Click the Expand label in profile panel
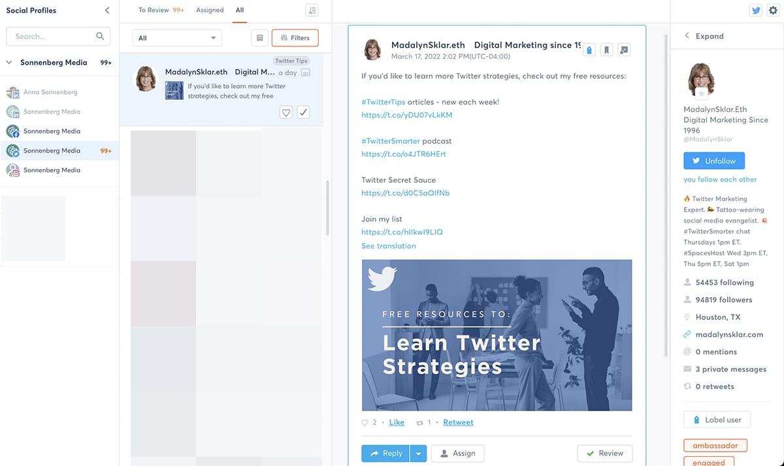Image resolution: width=784 pixels, height=466 pixels. coord(710,36)
